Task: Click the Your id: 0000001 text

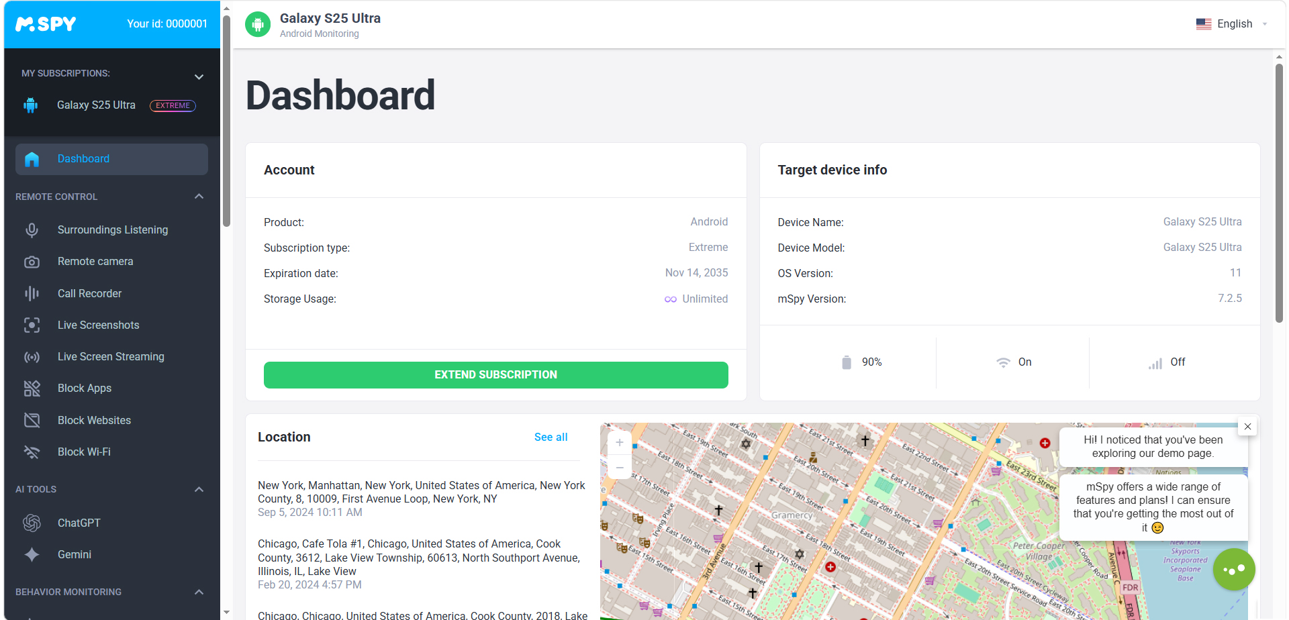Action: pos(167,24)
